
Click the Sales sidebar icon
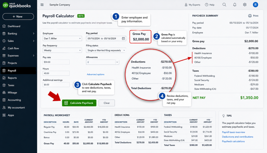[x=4, y=41]
